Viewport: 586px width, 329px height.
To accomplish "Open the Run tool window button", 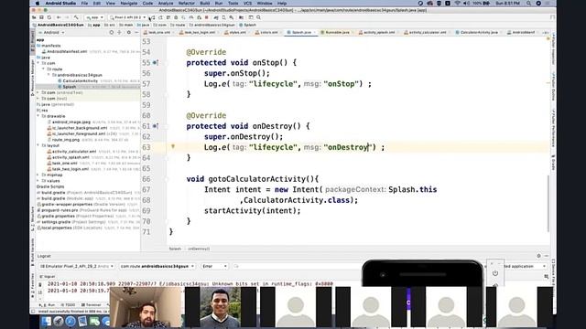I will 48,305.
